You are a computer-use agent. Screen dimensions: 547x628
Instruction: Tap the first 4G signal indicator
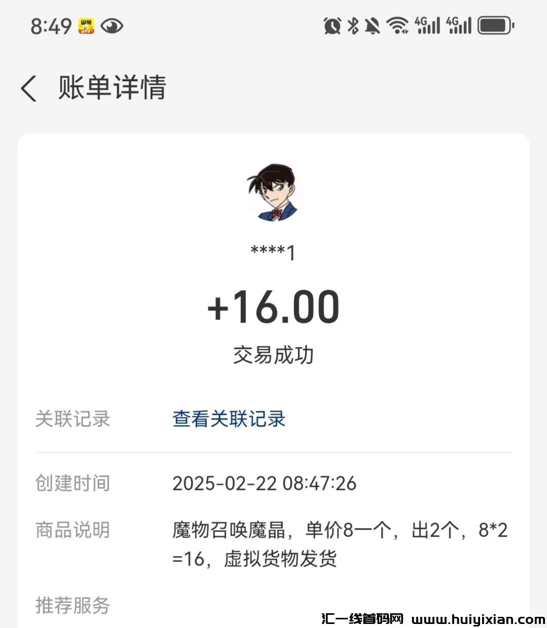tap(427, 25)
